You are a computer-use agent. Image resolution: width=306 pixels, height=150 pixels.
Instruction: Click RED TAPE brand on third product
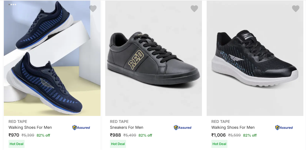[x=220, y=121]
